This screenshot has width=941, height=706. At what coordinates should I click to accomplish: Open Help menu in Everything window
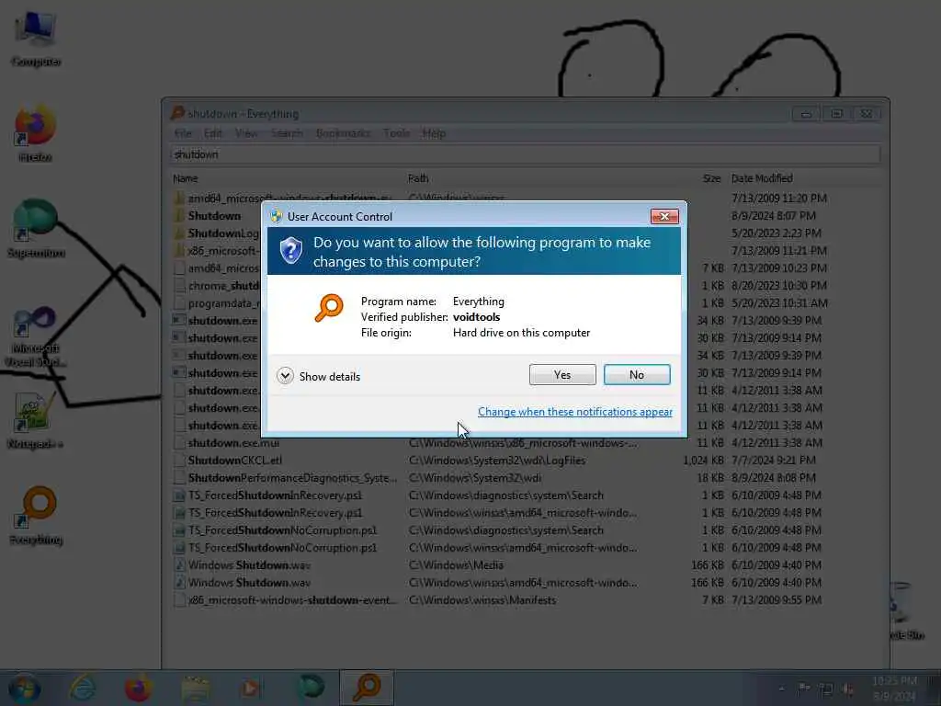click(434, 133)
